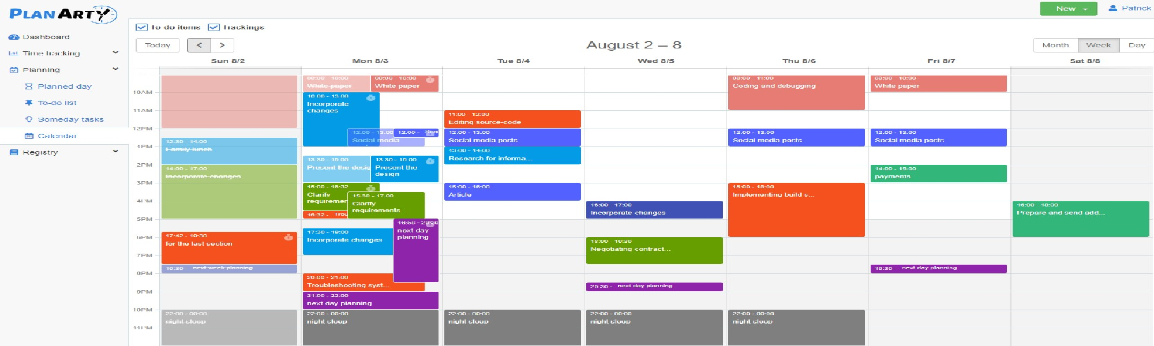Open Tuesday's Editing source-code event
The width and height of the screenshot is (1154, 346).
tap(512, 119)
